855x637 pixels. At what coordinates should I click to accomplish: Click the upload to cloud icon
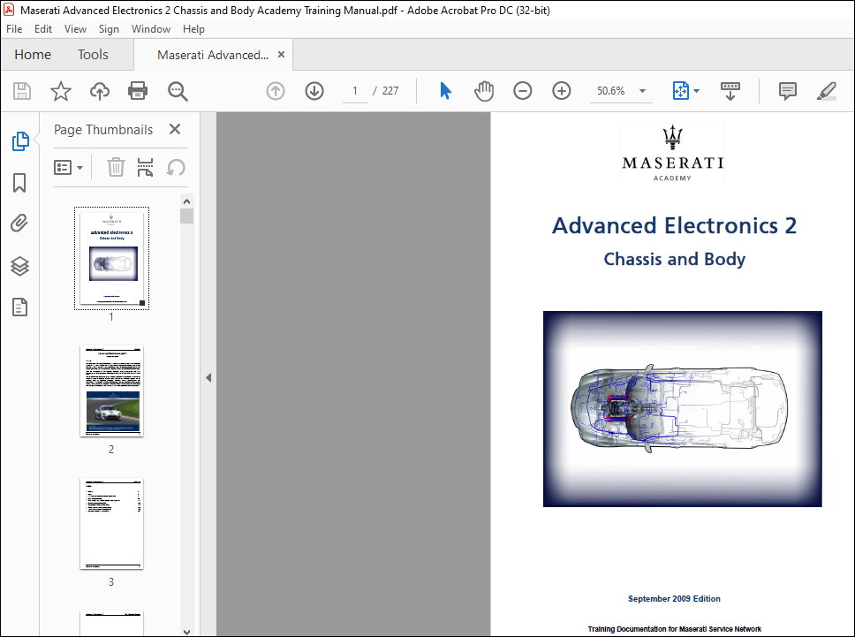click(x=99, y=90)
